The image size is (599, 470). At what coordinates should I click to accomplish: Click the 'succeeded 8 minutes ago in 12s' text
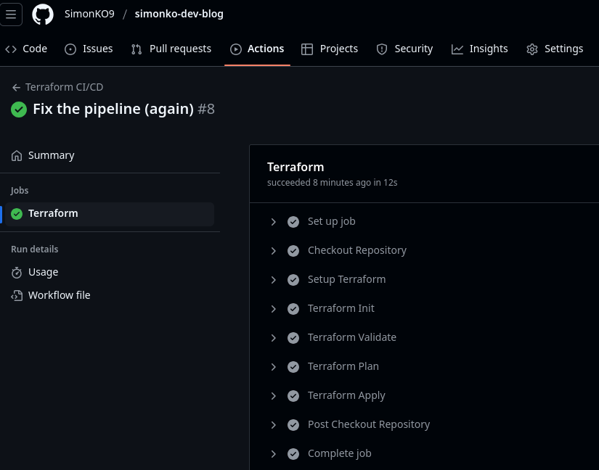333,183
